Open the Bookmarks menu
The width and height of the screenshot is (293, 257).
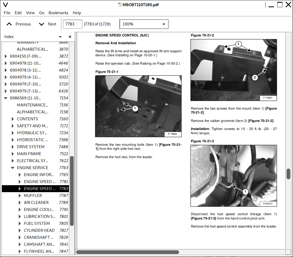58,13
